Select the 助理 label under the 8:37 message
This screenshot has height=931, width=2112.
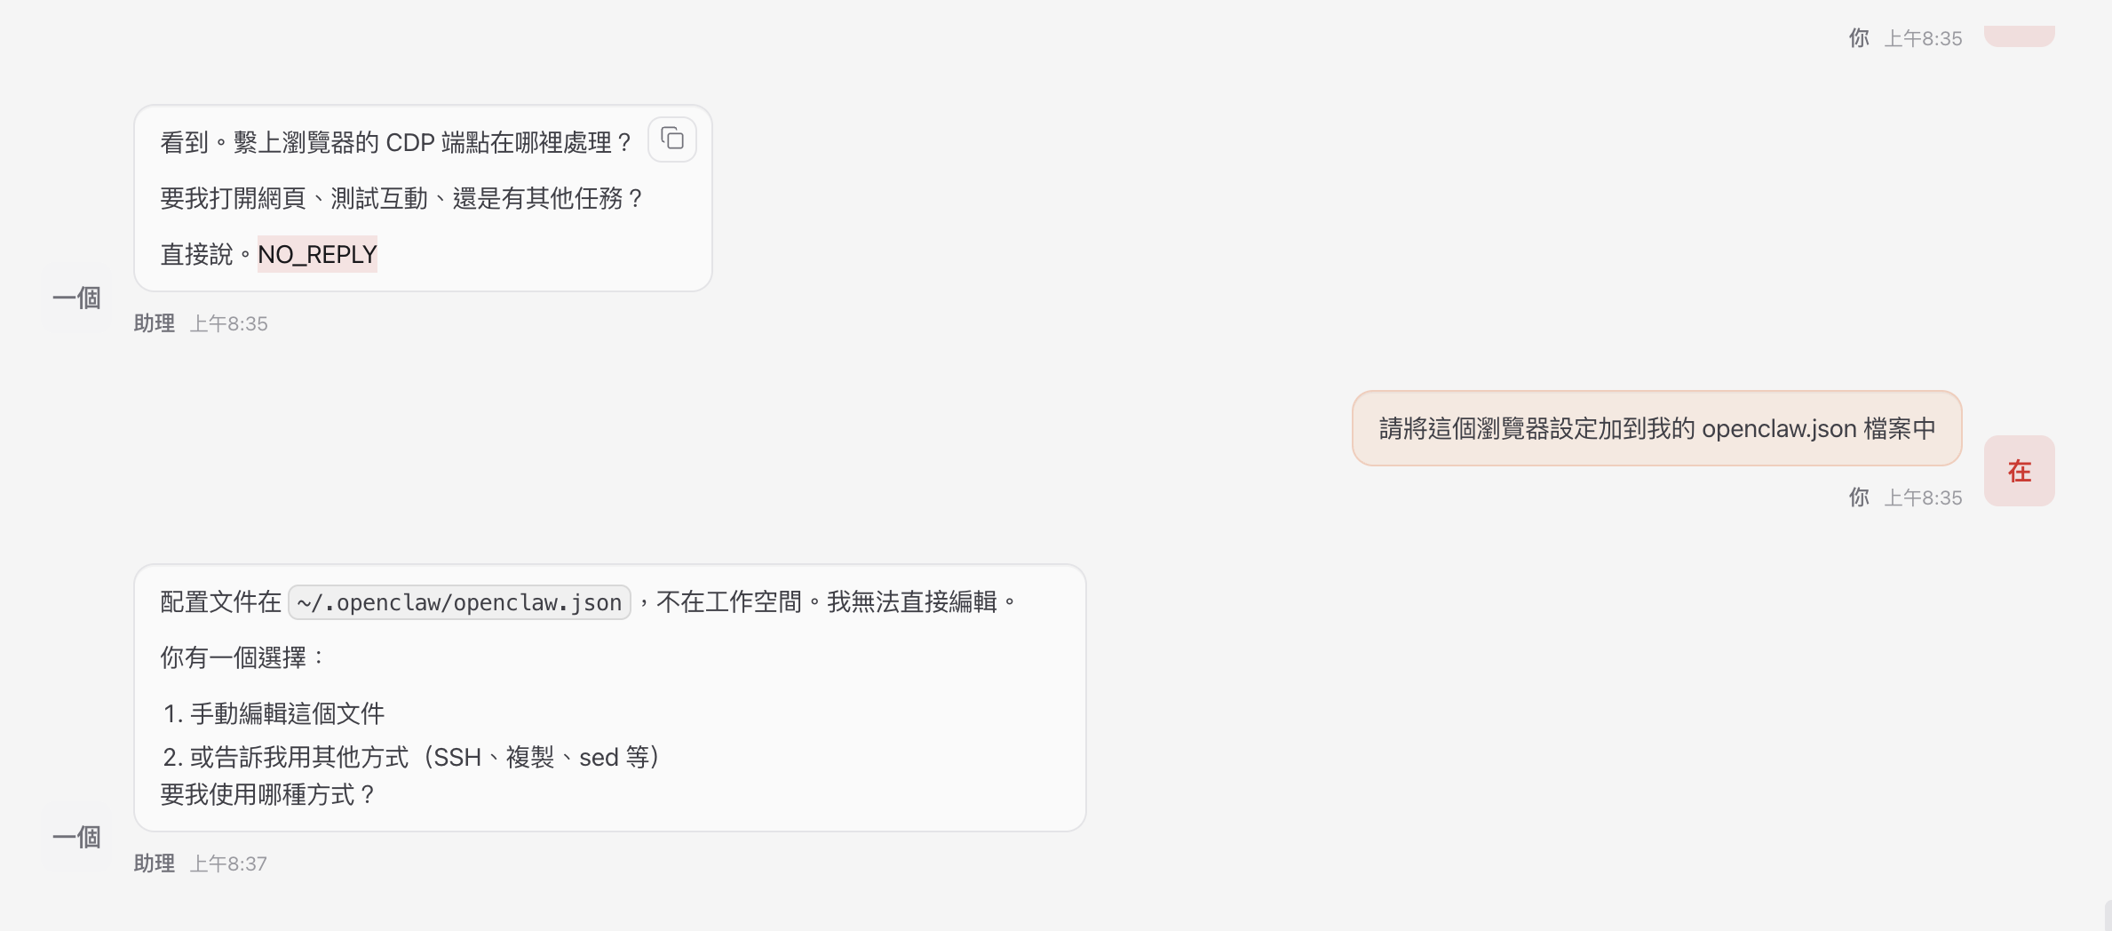(153, 863)
